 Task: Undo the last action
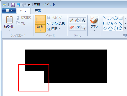[19, 5]
